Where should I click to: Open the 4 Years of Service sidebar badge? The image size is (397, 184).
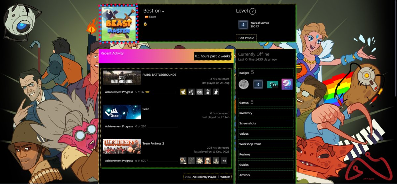[258, 84]
